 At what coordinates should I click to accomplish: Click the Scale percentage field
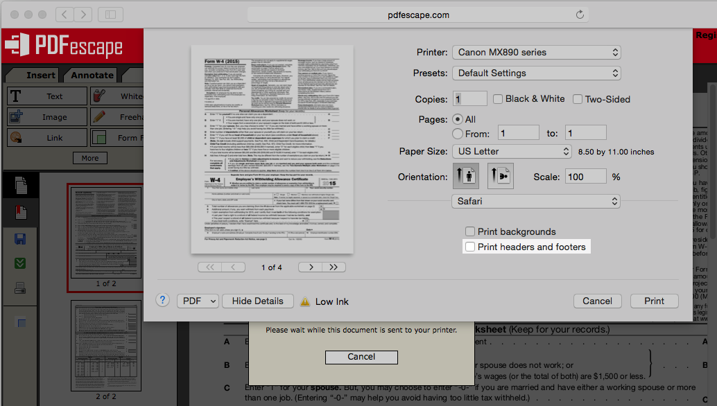(586, 177)
